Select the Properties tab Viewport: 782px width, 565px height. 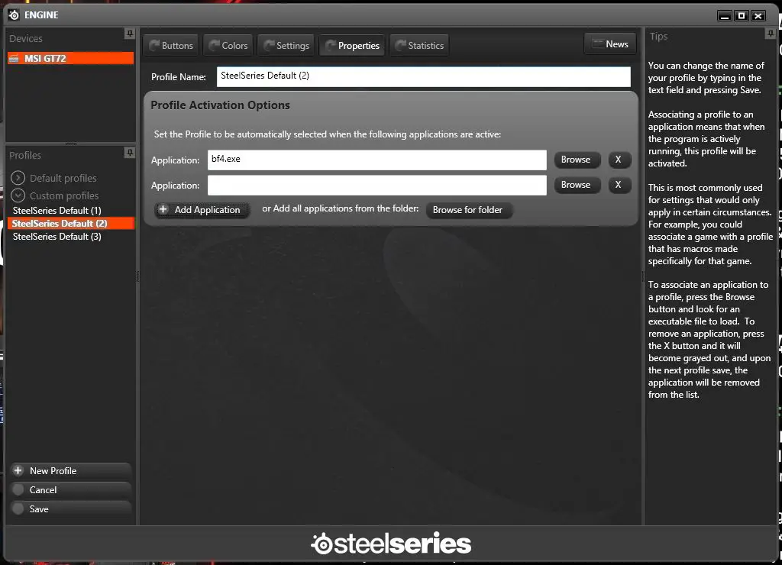point(352,45)
